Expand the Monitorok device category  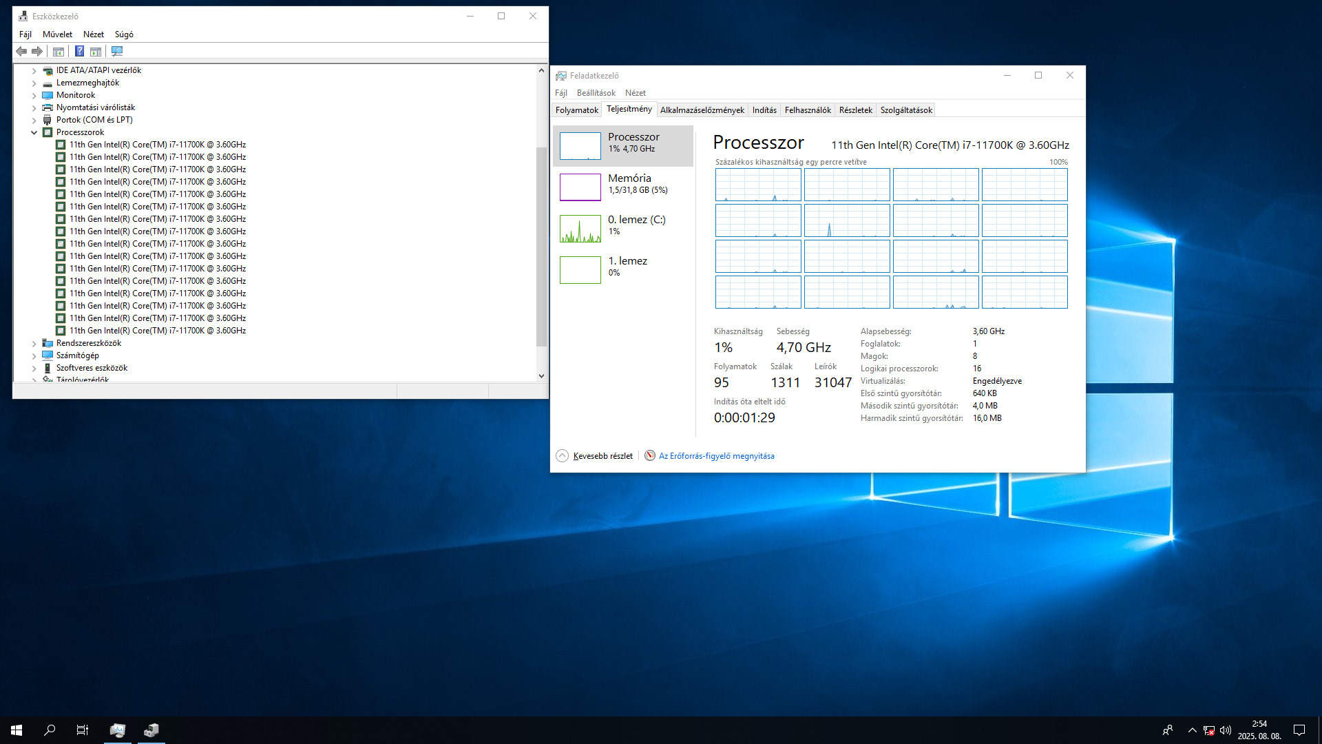tap(34, 95)
